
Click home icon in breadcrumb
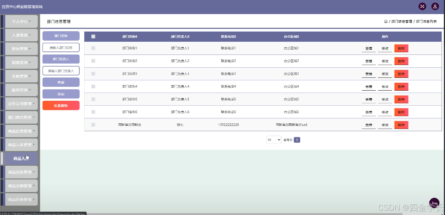click(x=386, y=21)
